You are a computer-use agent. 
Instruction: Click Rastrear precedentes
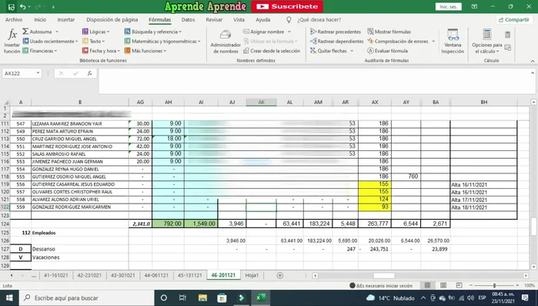[336, 32]
